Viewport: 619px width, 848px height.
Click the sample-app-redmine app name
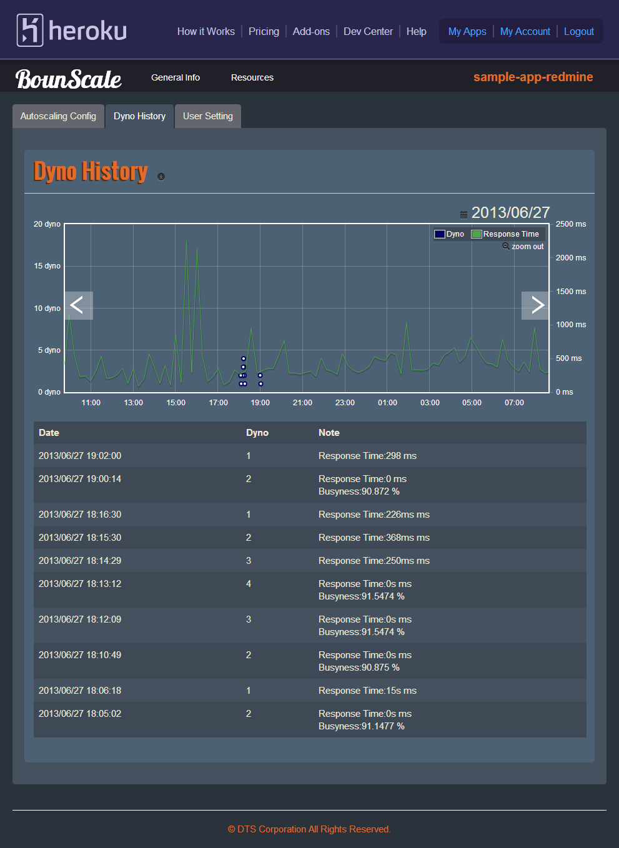(x=533, y=77)
